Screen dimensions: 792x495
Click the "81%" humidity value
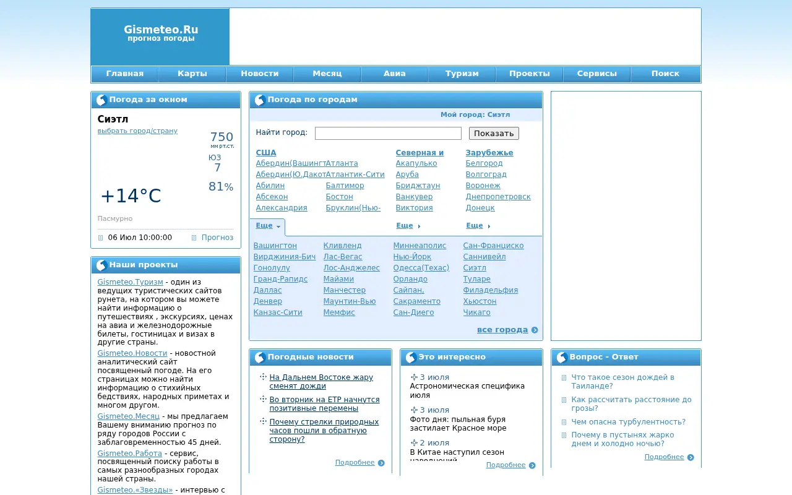point(221,187)
